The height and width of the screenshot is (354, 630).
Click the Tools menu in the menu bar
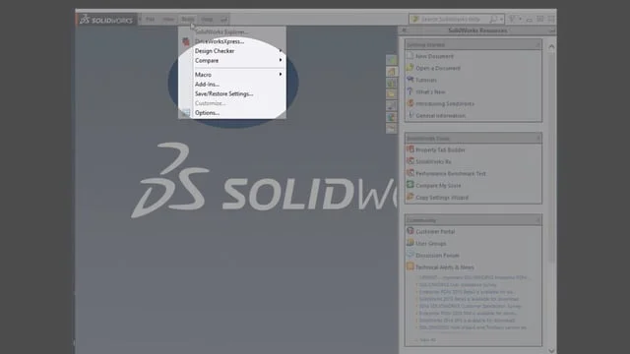coord(188,20)
